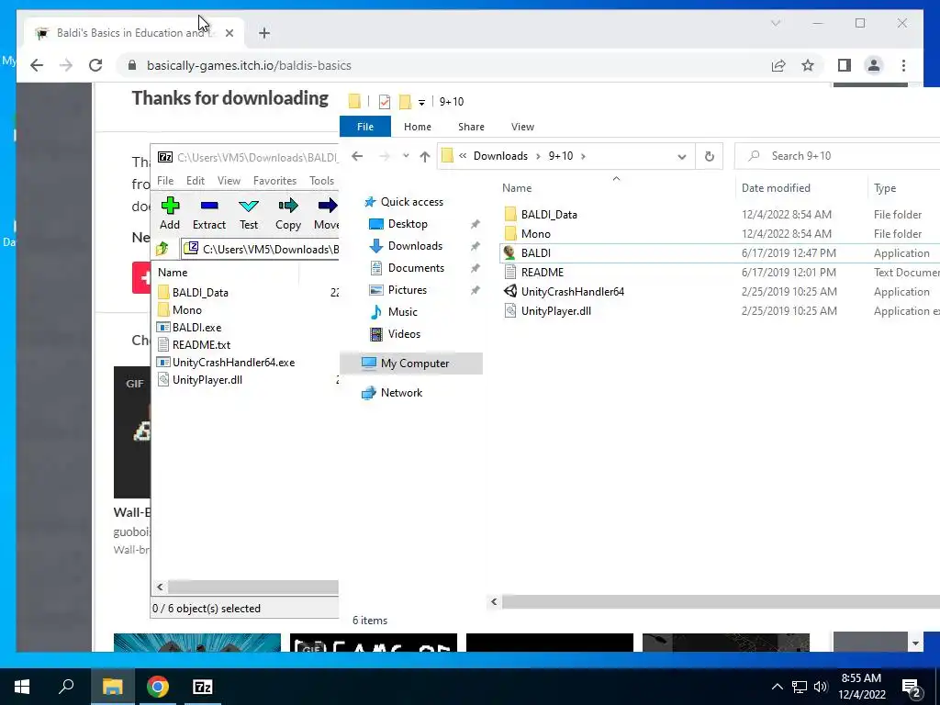Viewport: 940px width, 705px height.
Task: Expand breadcrumb chevron after 9+10
Action: 583,156
